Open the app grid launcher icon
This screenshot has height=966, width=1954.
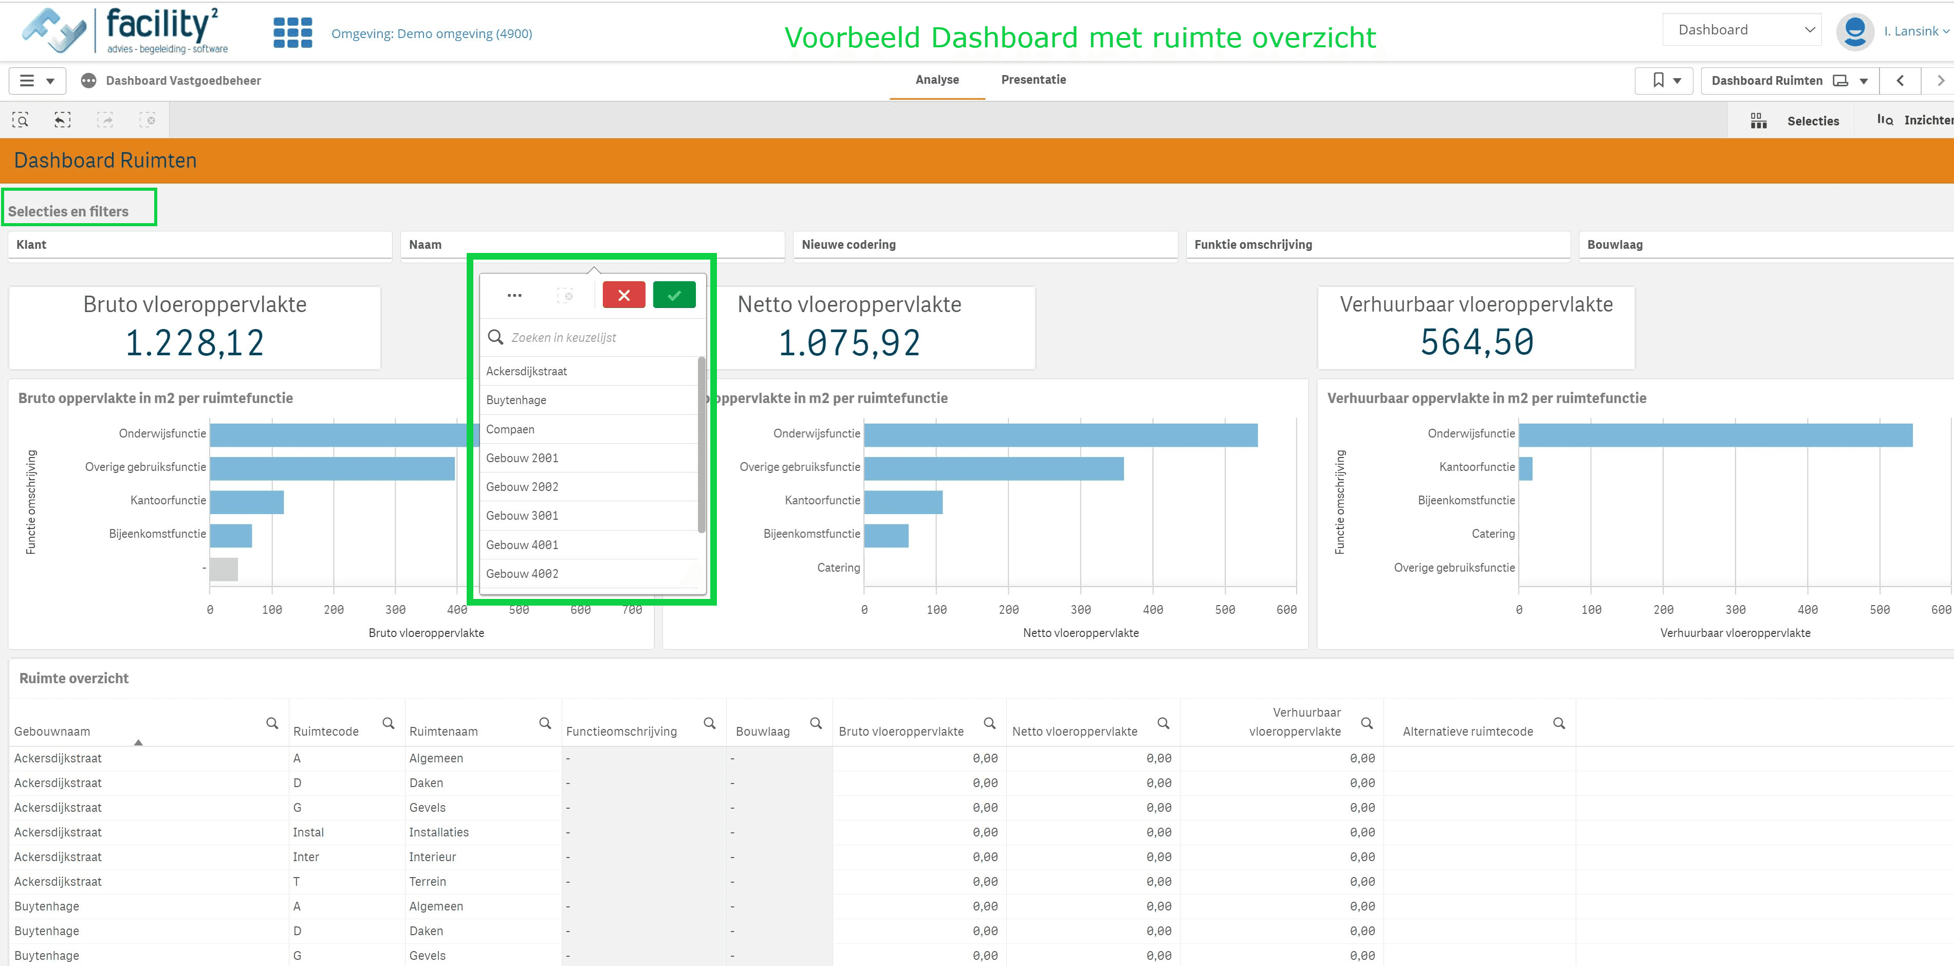292,33
